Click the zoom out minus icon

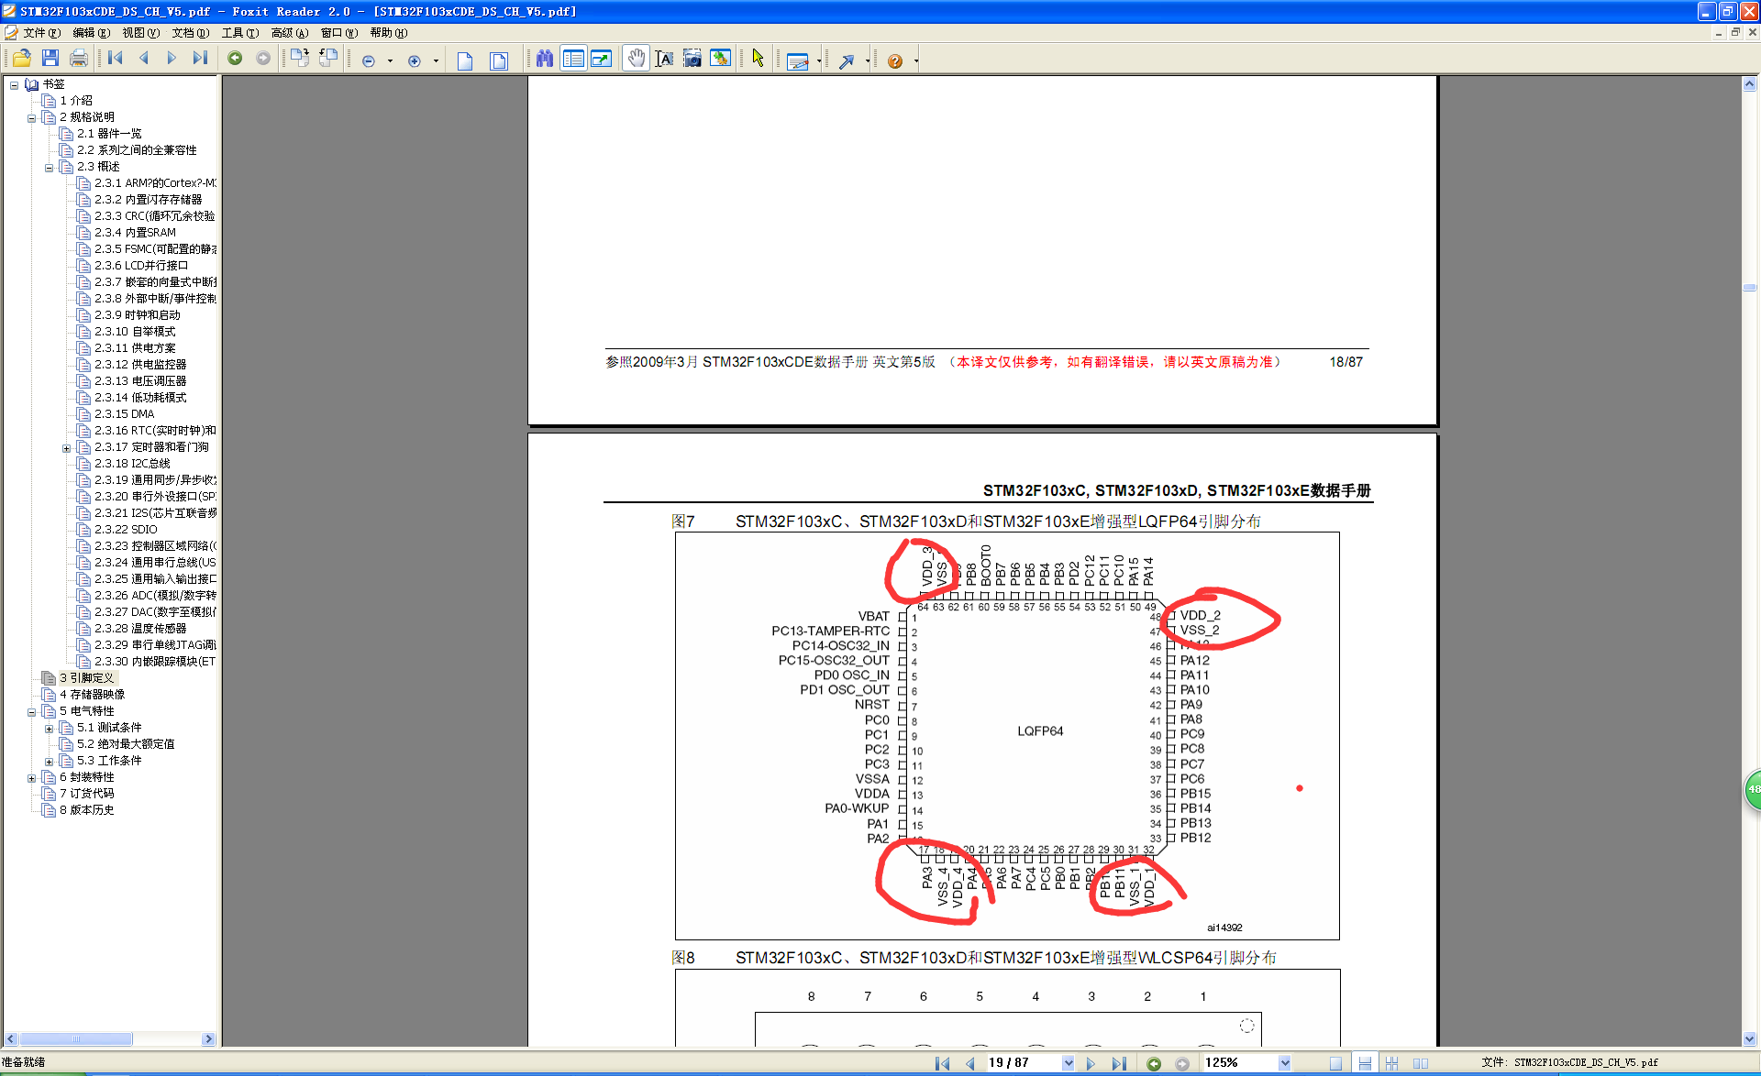point(369,60)
